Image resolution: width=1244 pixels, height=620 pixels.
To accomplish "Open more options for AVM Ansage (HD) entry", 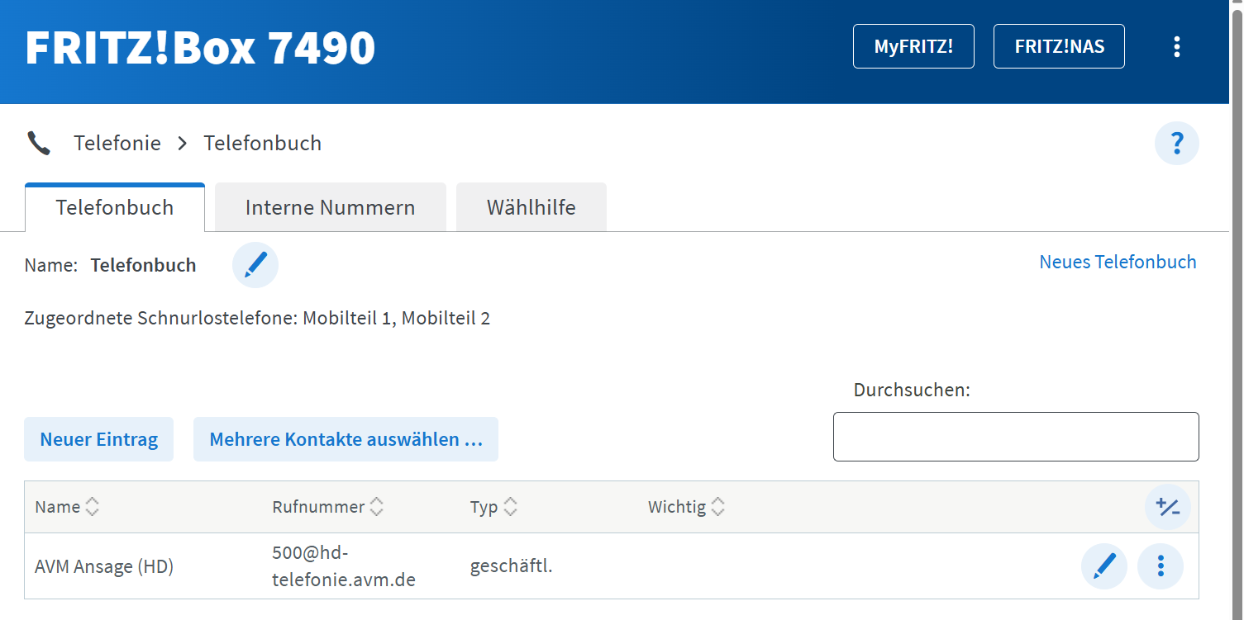I will click(x=1161, y=566).
